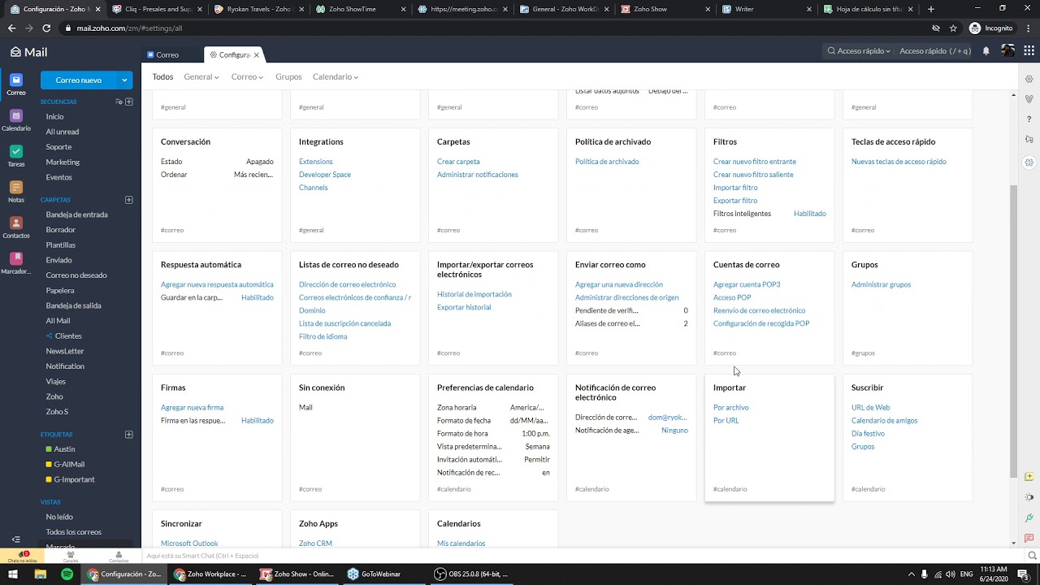Add a new label in Etiquetas
Viewport: 1040px width, 585px height.
[x=129, y=435]
